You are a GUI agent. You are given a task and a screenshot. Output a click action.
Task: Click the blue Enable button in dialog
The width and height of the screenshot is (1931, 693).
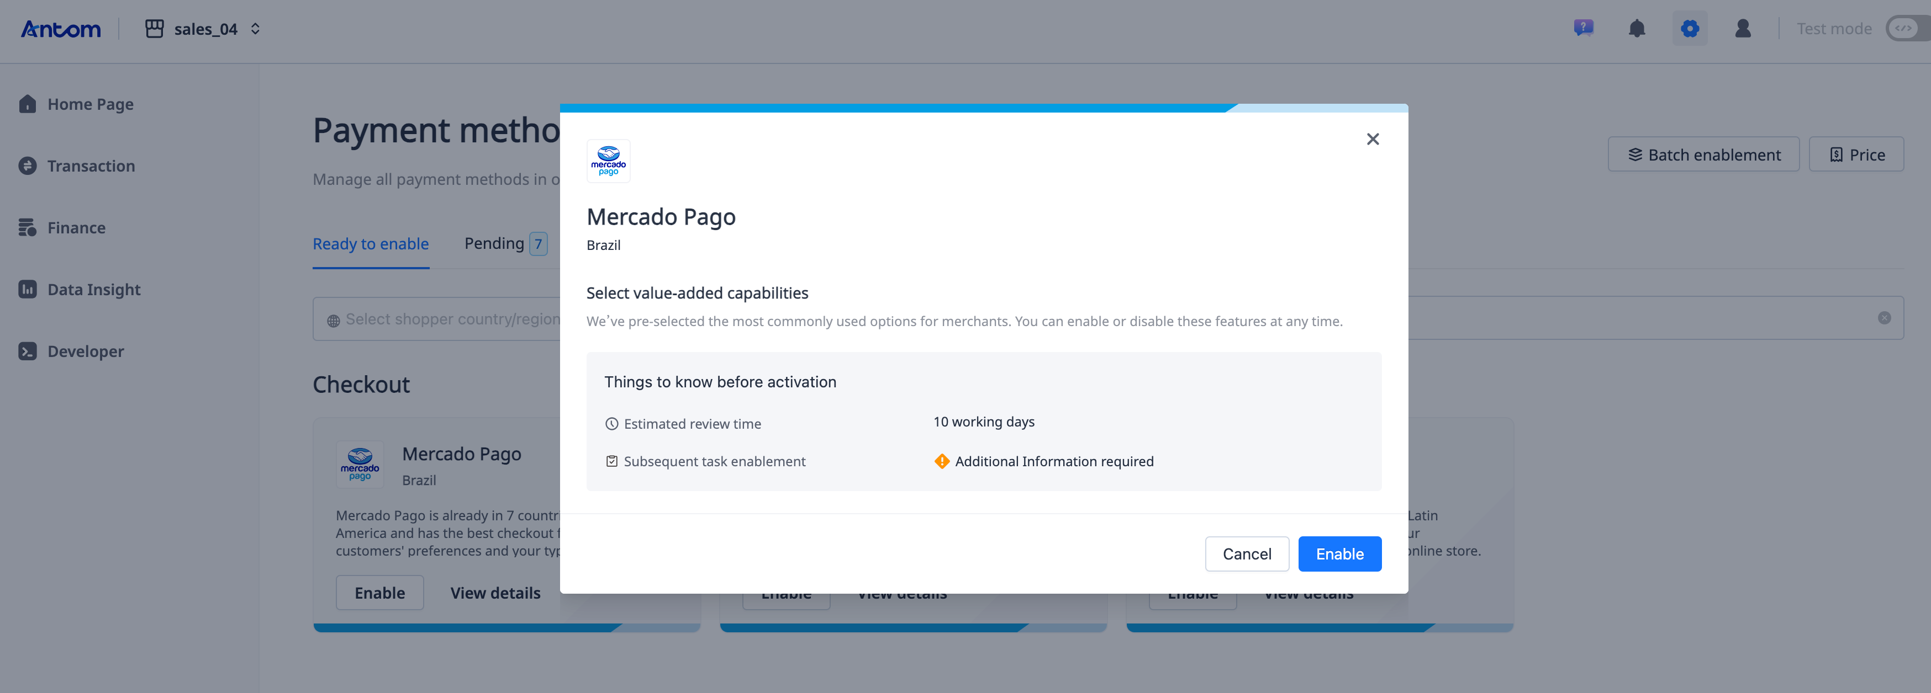1339,553
